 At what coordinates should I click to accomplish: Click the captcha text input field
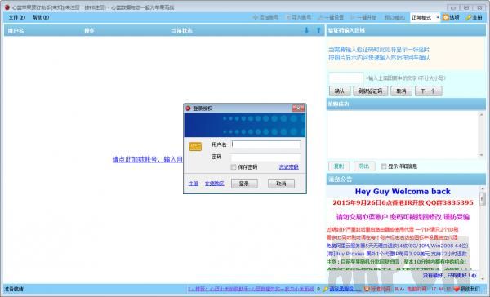point(346,78)
